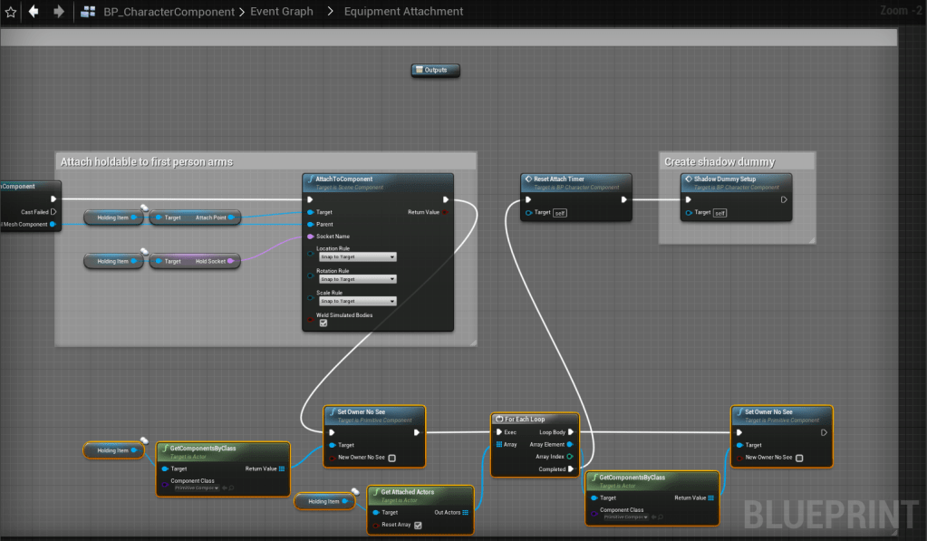Click the For Each Loop Completed pin
The width and height of the screenshot is (927, 541).
pyautogui.click(x=570, y=469)
